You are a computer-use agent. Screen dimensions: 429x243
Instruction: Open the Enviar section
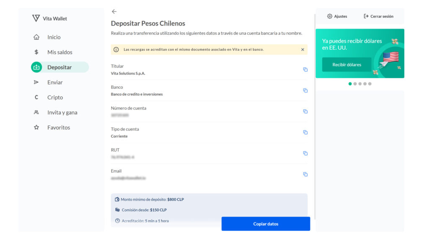tap(54, 83)
